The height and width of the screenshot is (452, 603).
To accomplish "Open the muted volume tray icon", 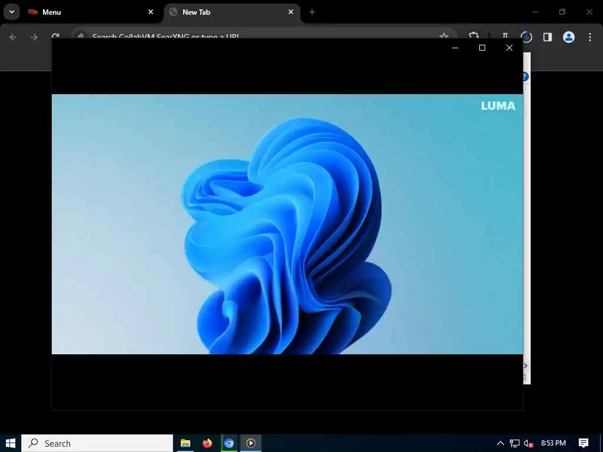I will click(x=528, y=443).
